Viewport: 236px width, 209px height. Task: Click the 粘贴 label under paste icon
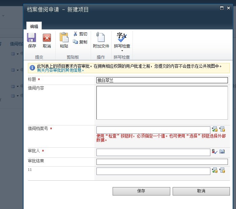64,46
